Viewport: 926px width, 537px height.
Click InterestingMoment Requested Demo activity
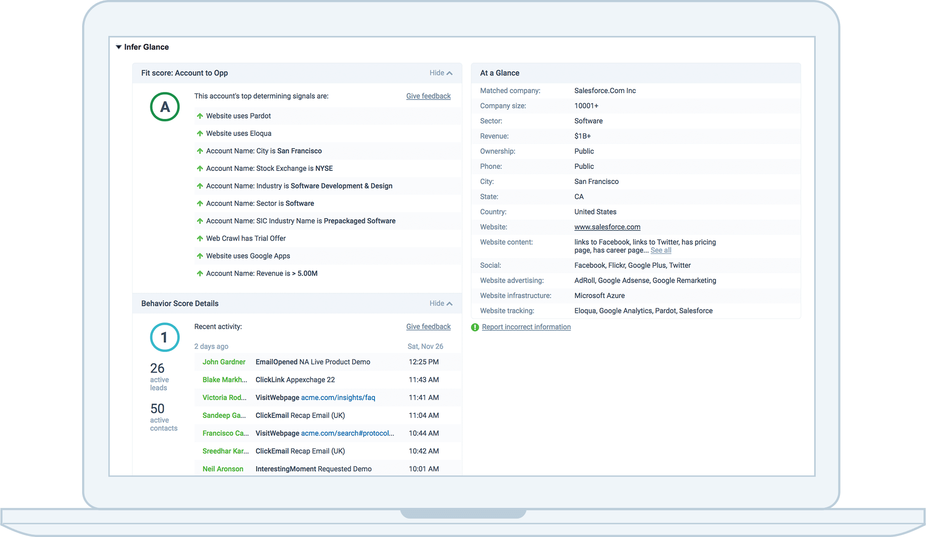pos(314,469)
